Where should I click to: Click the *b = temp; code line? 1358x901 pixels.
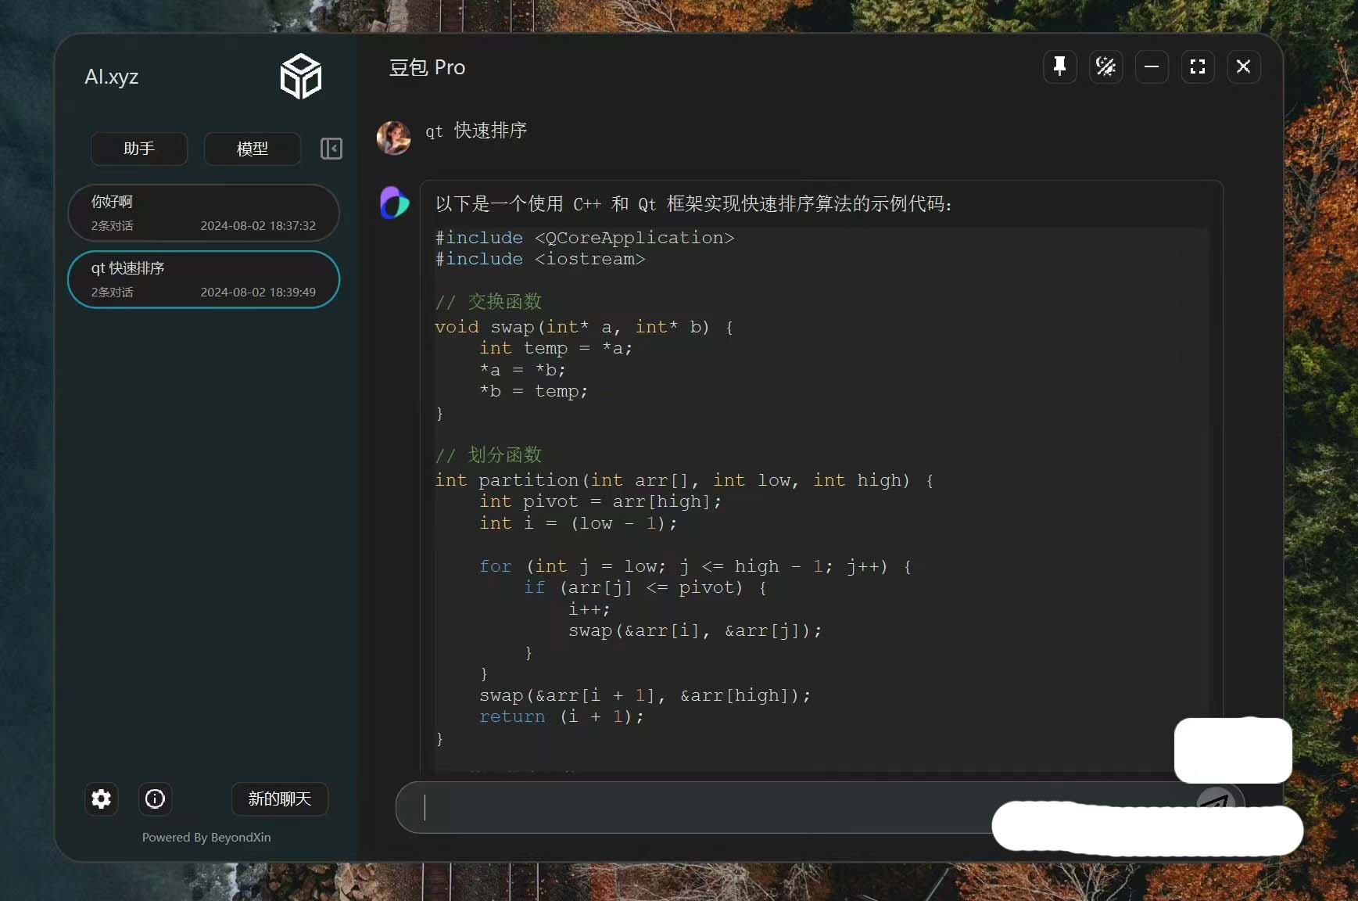click(x=534, y=391)
